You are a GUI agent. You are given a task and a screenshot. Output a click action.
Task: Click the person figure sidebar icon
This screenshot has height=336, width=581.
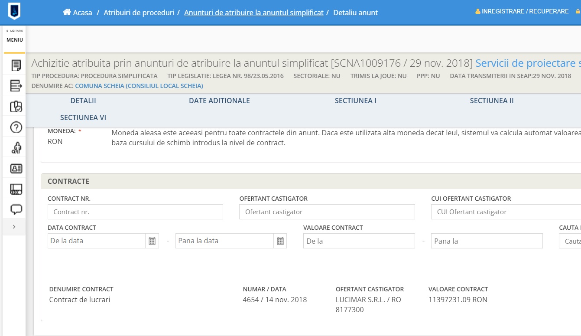(x=16, y=148)
